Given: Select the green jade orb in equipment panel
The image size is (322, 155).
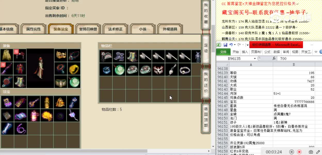Looking at the screenshot, I should [x=74, y=82].
